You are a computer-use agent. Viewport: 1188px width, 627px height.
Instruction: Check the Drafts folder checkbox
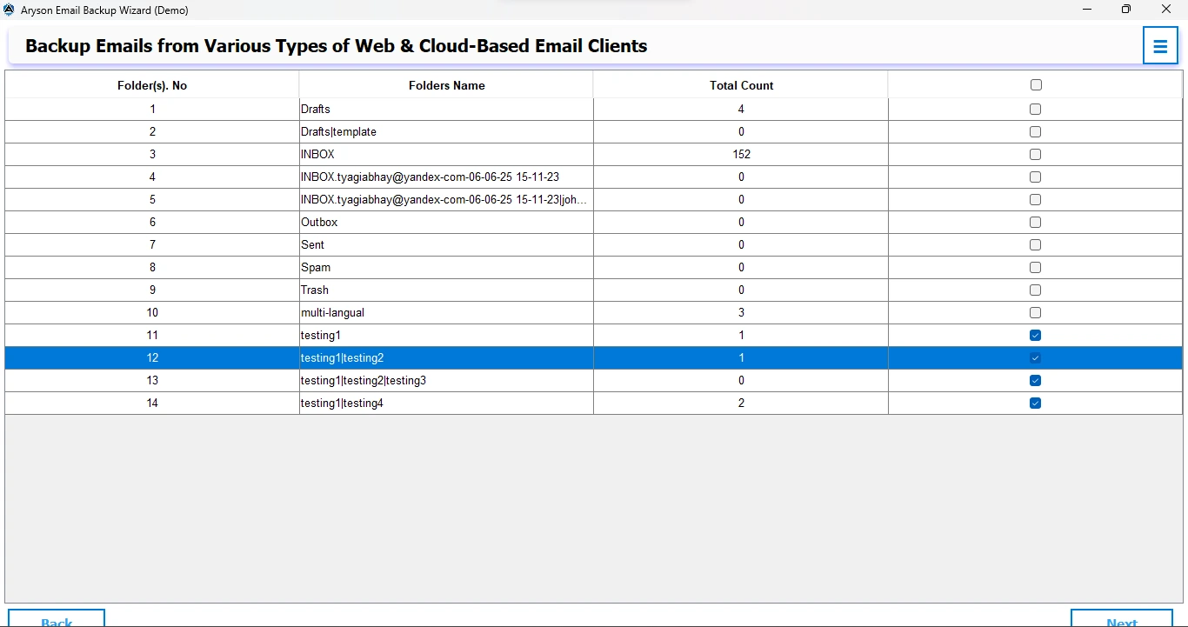click(x=1035, y=110)
